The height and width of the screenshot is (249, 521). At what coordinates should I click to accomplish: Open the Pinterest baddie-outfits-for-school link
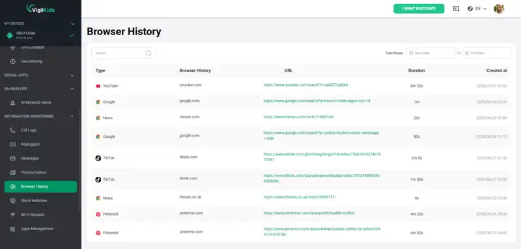tap(322, 231)
